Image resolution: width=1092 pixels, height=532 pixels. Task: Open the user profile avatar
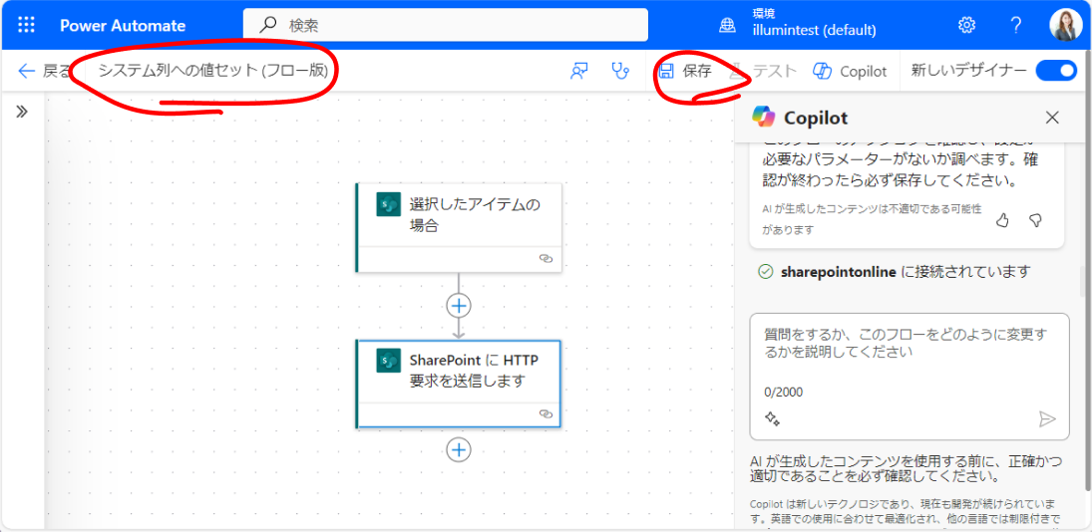[1066, 26]
